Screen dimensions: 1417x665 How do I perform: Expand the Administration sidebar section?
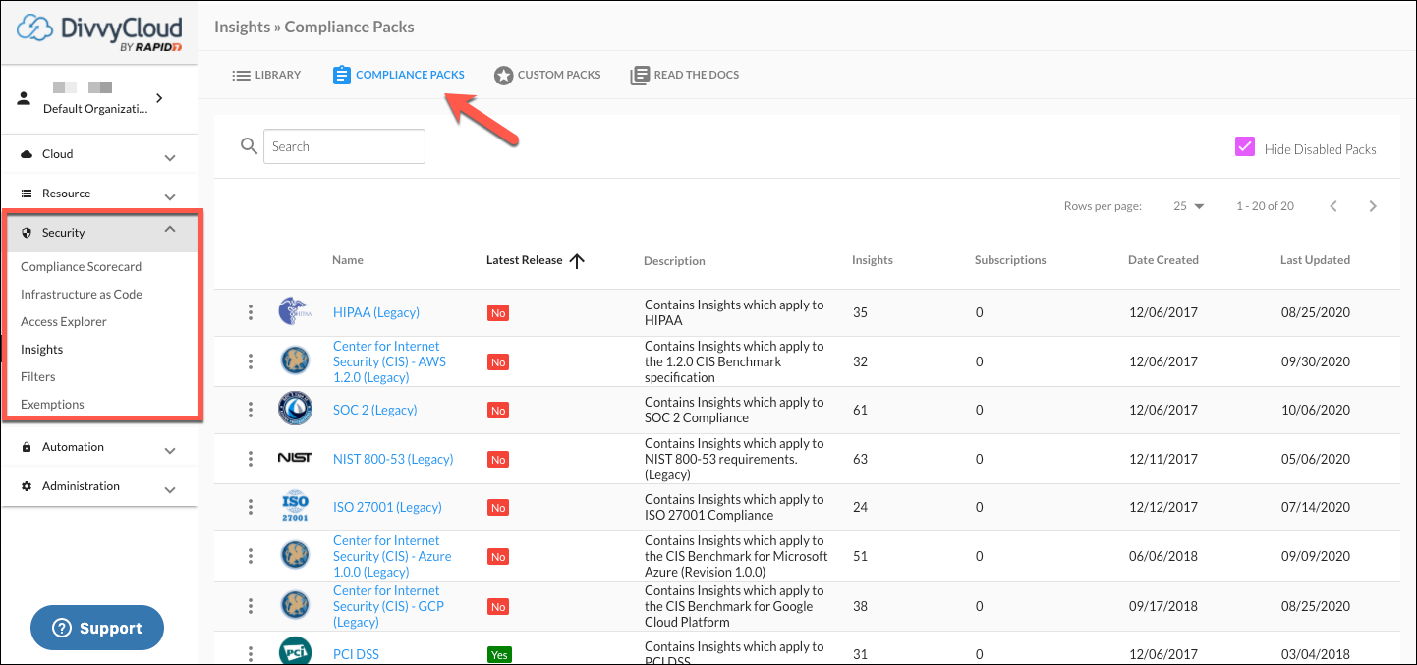pyautogui.click(x=170, y=488)
